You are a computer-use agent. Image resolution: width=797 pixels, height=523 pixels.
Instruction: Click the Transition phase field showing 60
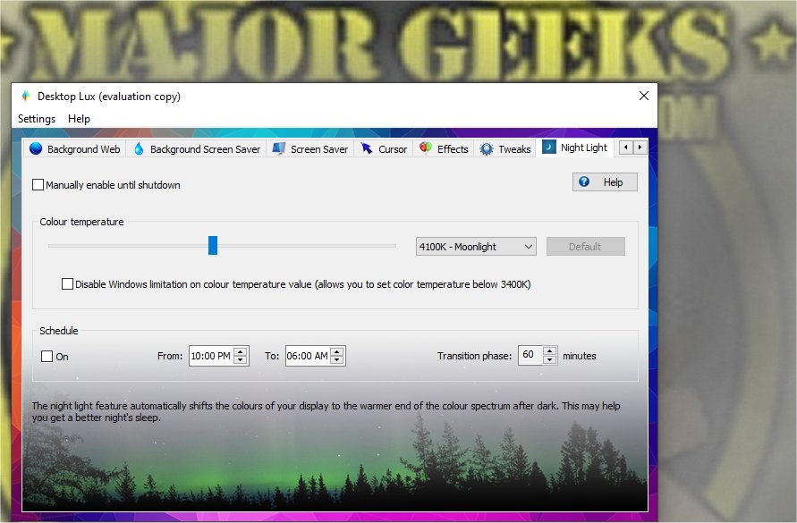click(x=530, y=355)
